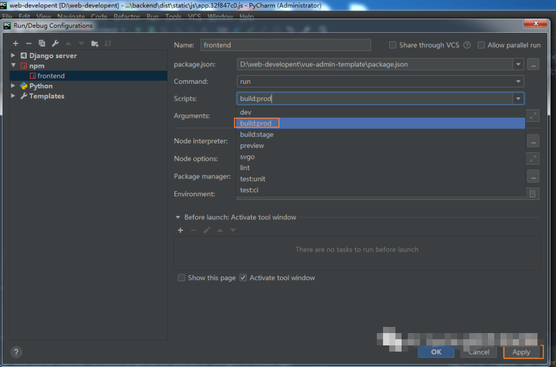Collapse Before launch section

pos(178,217)
